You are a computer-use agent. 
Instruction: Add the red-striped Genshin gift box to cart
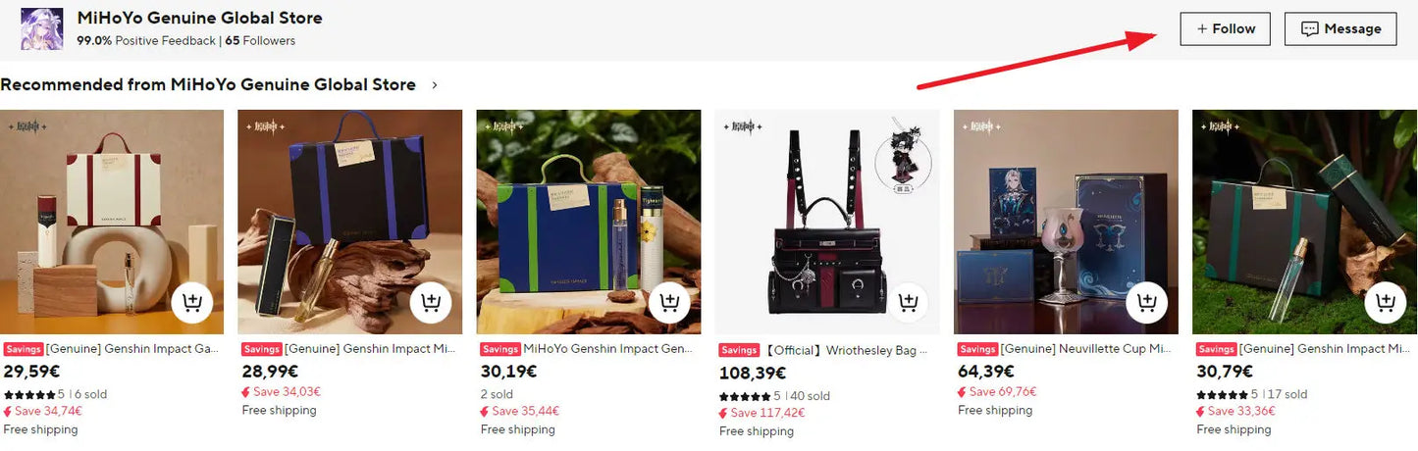191,302
